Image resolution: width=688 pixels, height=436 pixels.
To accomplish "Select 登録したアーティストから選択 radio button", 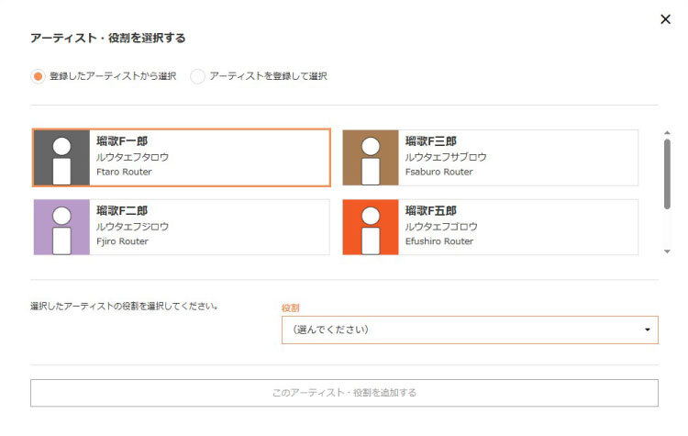I will pyautogui.click(x=38, y=76).
